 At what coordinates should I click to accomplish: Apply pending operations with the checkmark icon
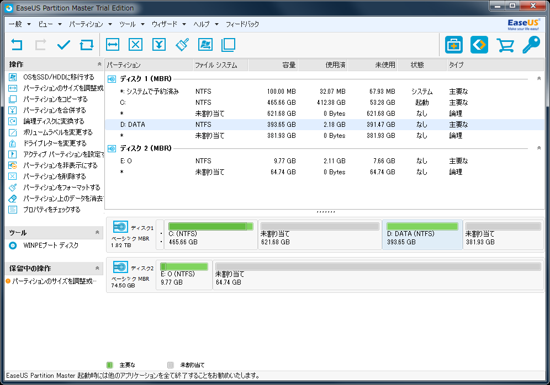coord(64,45)
